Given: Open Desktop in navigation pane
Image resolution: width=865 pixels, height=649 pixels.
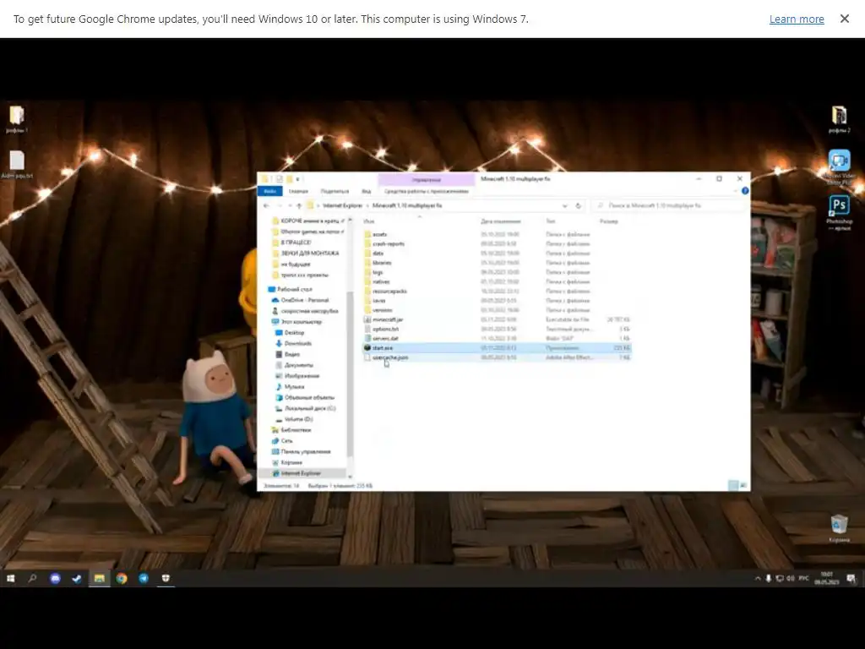Looking at the screenshot, I should tap(294, 333).
